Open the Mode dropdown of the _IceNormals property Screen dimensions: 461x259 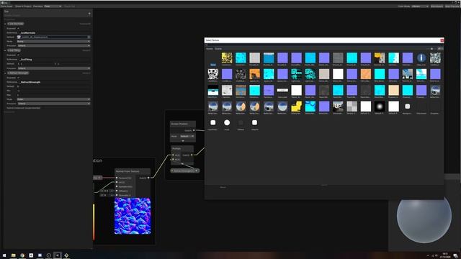[x=53, y=42]
